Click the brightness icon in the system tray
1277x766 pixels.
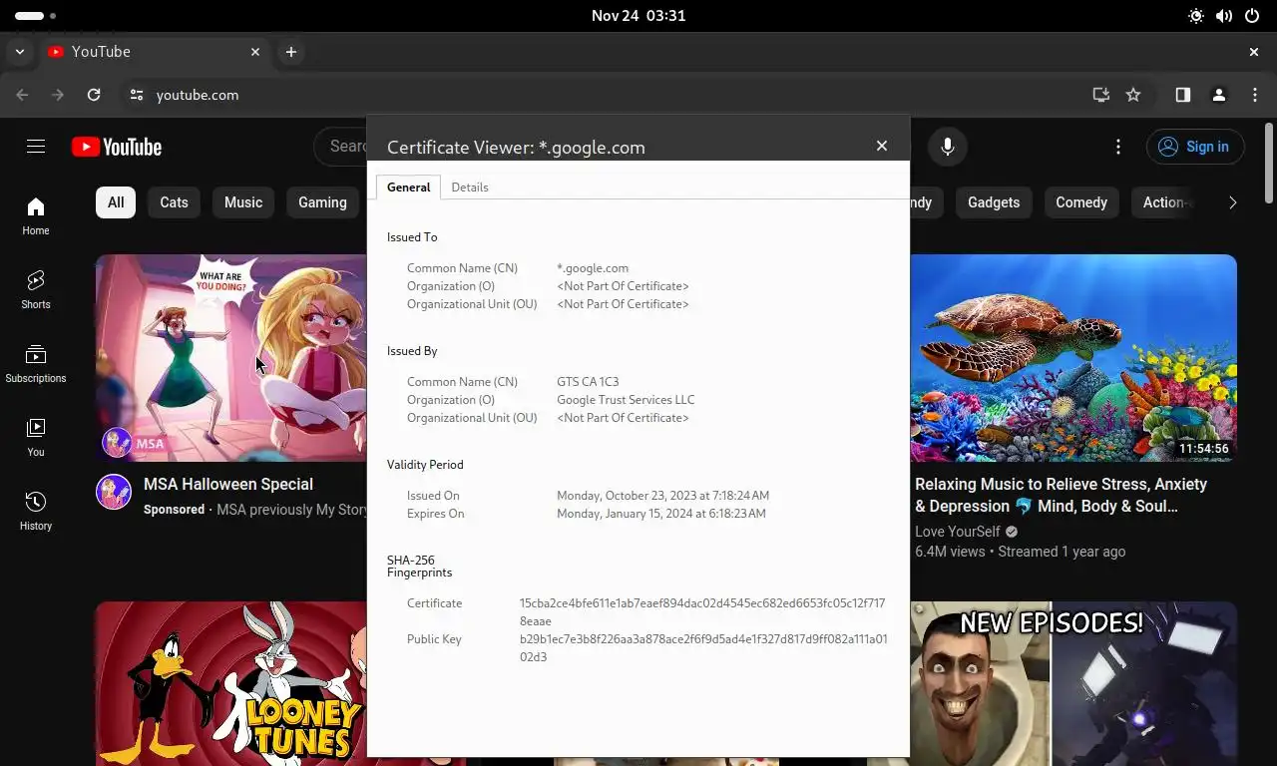pyautogui.click(x=1196, y=16)
